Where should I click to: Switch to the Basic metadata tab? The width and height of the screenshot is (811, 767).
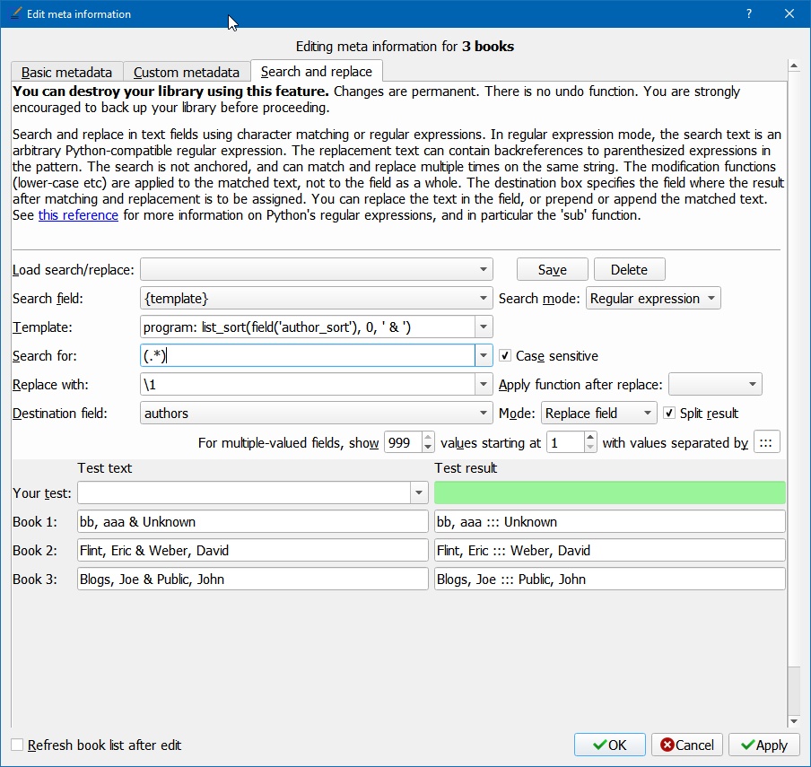coord(67,73)
